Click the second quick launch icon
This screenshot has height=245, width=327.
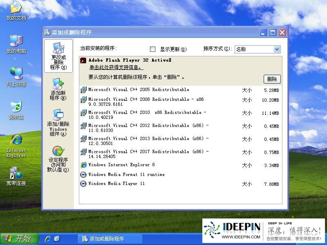[57, 239]
